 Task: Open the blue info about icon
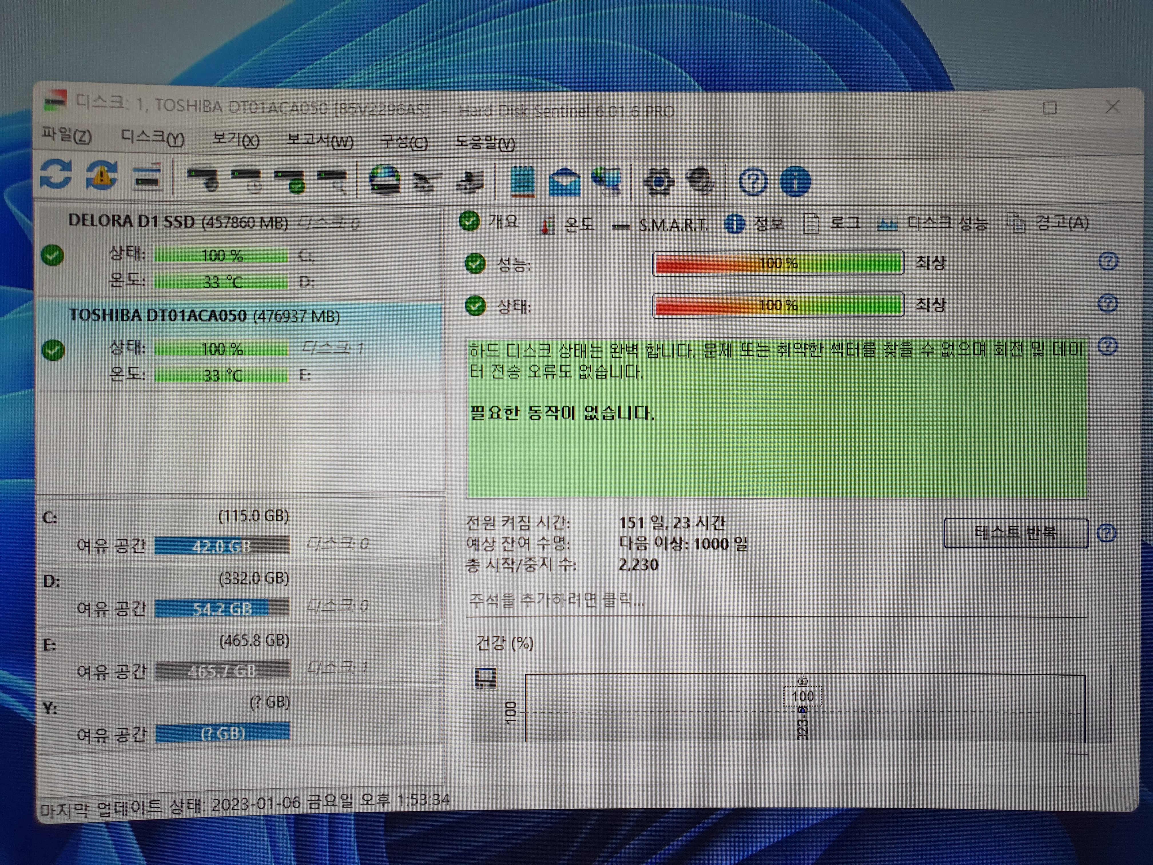click(x=796, y=182)
